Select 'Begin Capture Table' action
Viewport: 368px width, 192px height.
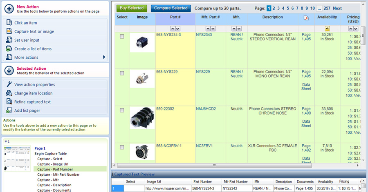click(x=50, y=154)
